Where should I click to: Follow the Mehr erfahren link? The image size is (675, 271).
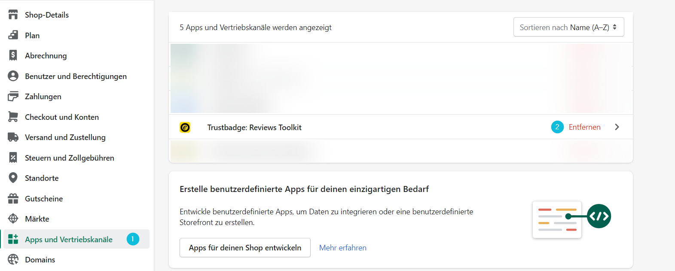pos(342,248)
